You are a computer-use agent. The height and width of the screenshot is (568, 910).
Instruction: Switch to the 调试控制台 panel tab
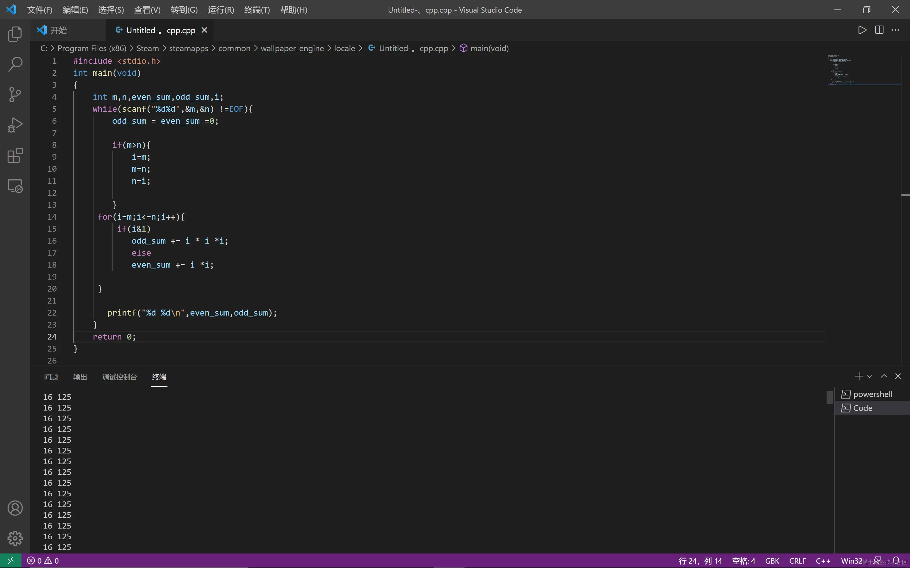(x=119, y=377)
